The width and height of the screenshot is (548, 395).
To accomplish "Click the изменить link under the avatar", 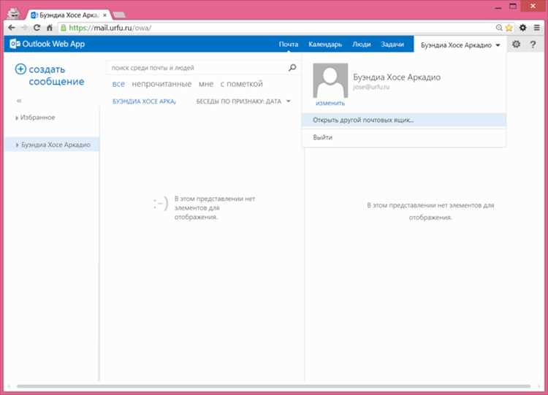I will (x=330, y=103).
